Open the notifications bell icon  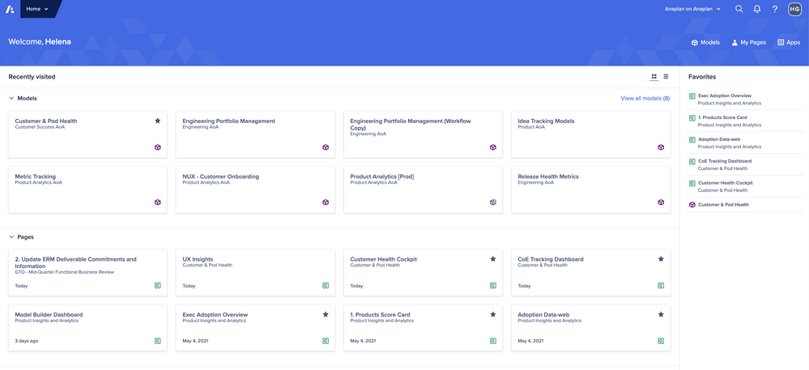click(x=757, y=9)
